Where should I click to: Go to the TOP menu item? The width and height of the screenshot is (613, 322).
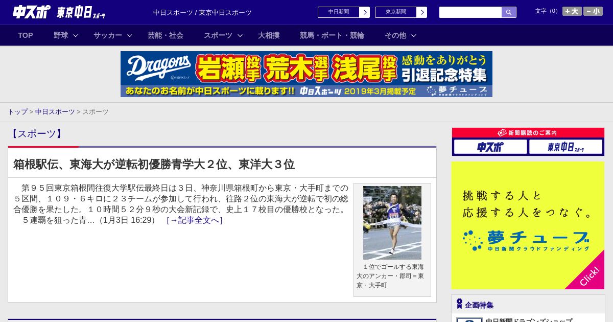26,35
